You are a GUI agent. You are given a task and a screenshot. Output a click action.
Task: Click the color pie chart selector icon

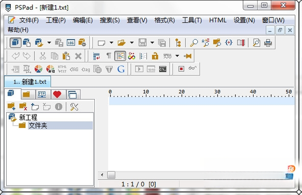click(x=38, y=69)
